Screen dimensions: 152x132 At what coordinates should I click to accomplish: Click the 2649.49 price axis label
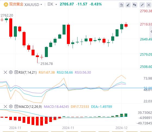(x=146, y=39)
